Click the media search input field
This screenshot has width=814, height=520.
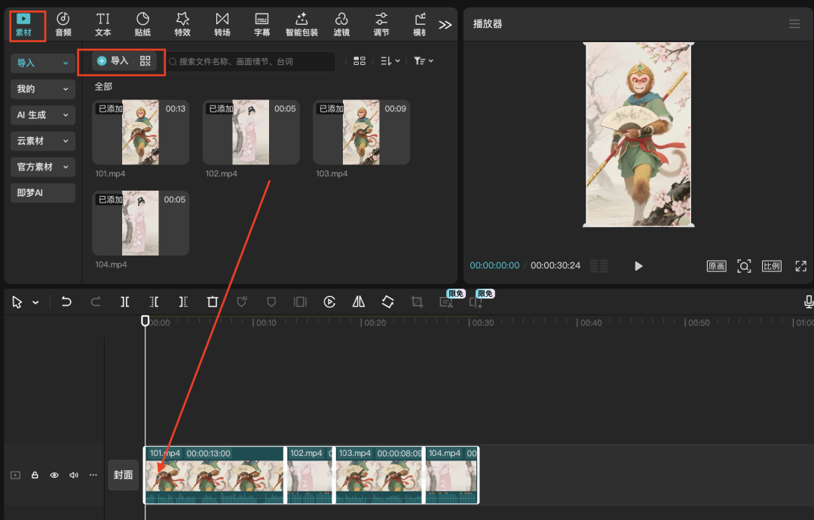click(x=252, y=61)
